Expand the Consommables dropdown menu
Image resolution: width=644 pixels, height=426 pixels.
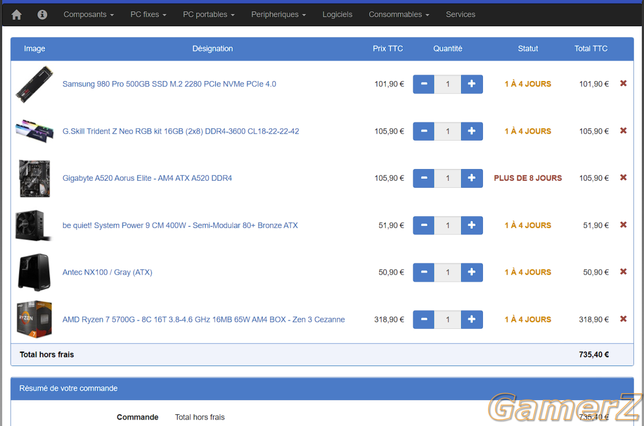(399, 14)
